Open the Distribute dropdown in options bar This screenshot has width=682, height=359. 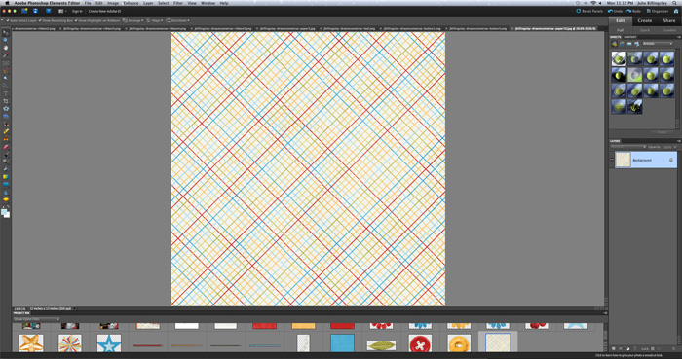point(177,20)
